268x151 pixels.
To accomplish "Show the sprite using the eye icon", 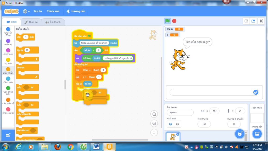I will coord(170,124).
